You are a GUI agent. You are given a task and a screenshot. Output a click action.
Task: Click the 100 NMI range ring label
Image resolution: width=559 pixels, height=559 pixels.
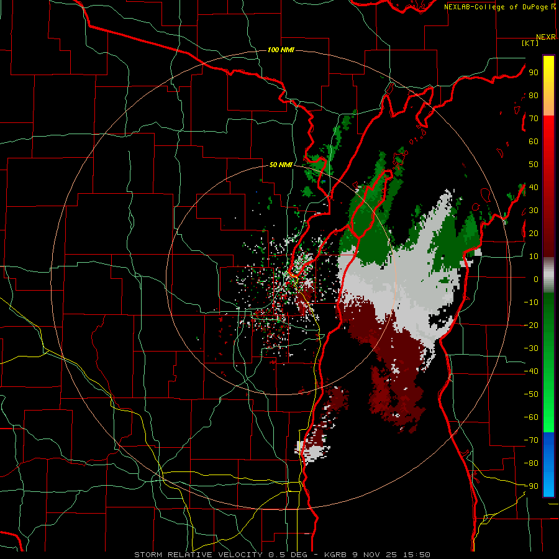[x=281, y=50]
